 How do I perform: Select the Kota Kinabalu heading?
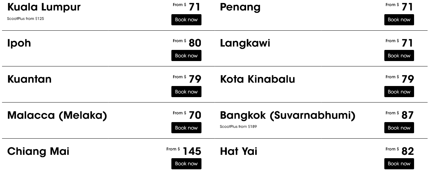258,79
